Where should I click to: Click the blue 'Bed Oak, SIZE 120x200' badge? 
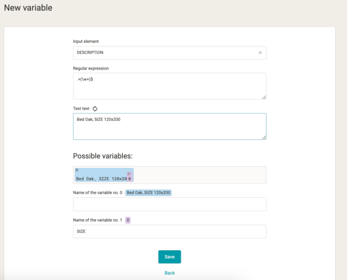[148, 193]
